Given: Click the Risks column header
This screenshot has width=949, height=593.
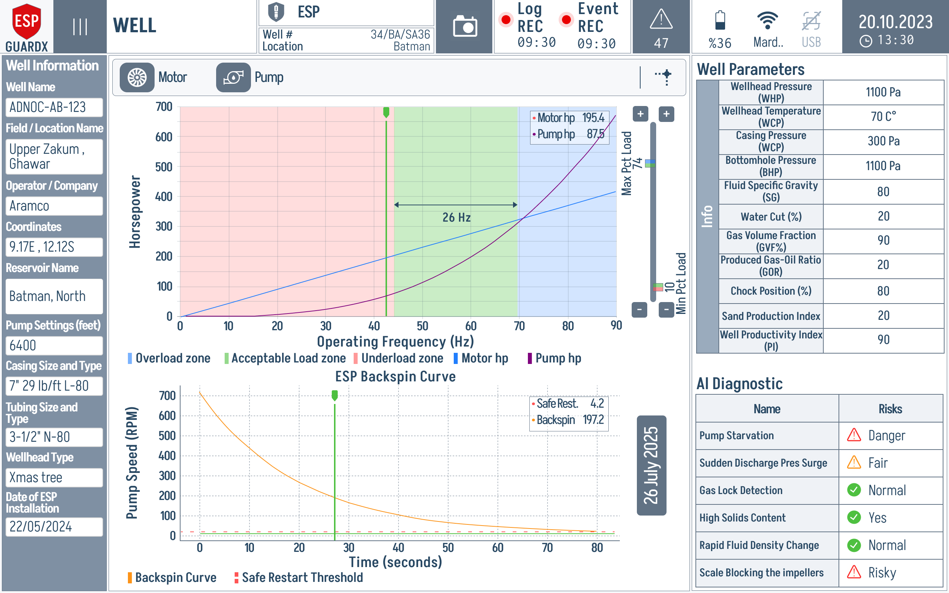Looking at the screenshot, I should 890,409.
